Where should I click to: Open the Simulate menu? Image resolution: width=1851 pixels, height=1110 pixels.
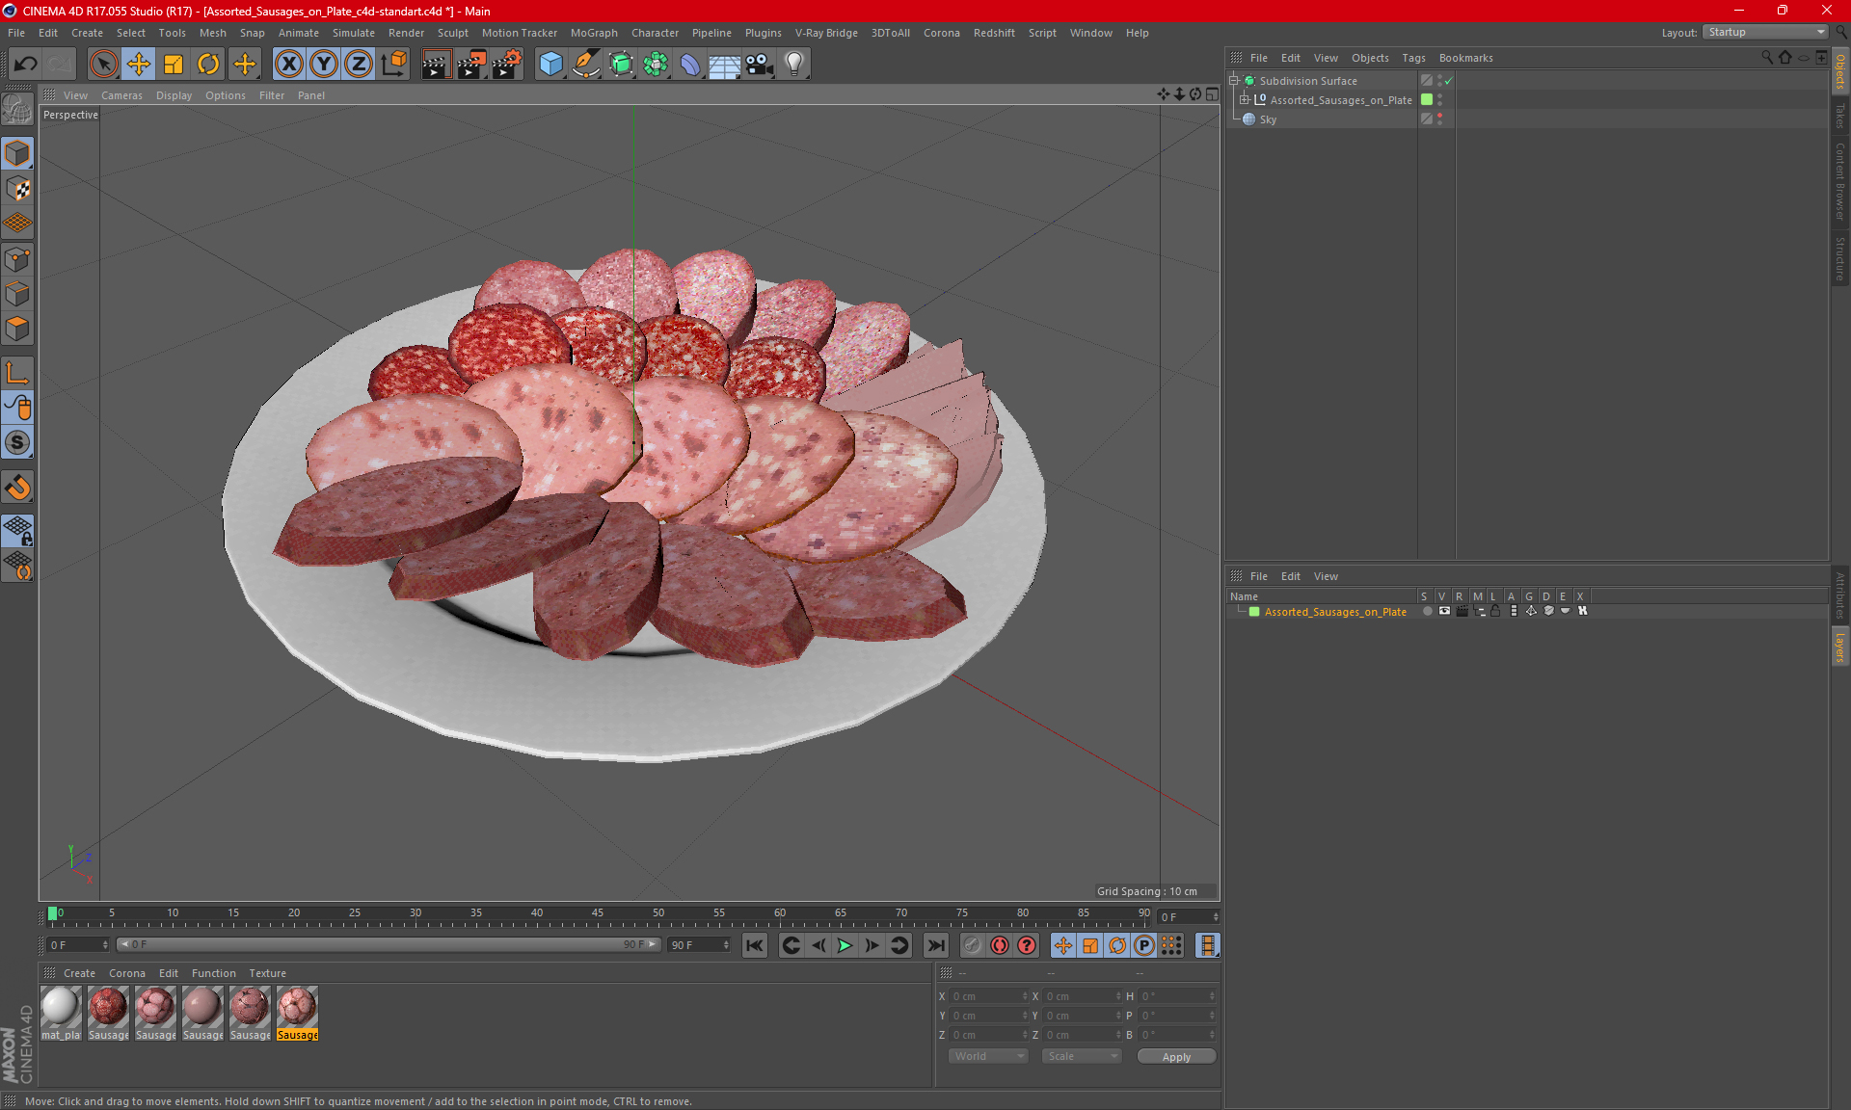354,33
